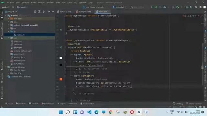Open Microsoft Edge from the taskbar

[96, 112]
